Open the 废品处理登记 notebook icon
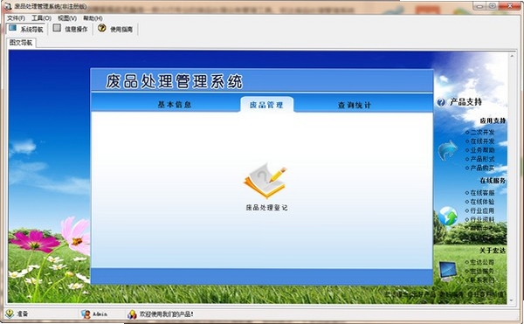Screen dimensions: 524x324 click(265, 181)
